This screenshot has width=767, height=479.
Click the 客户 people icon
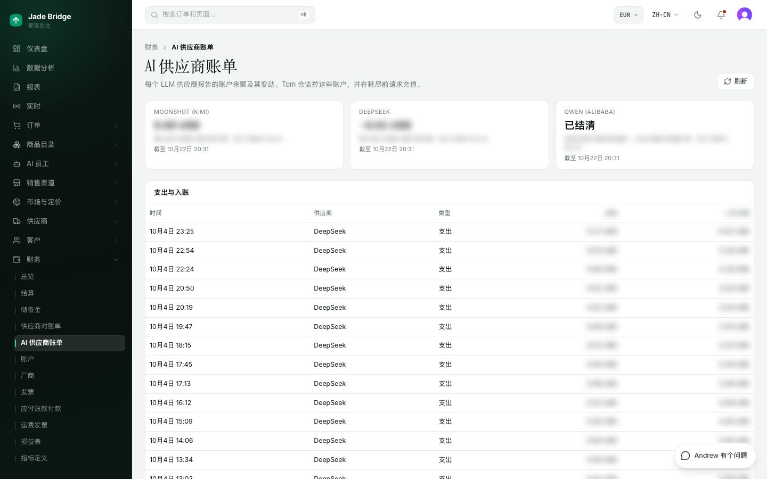click(x=17, y=240)
